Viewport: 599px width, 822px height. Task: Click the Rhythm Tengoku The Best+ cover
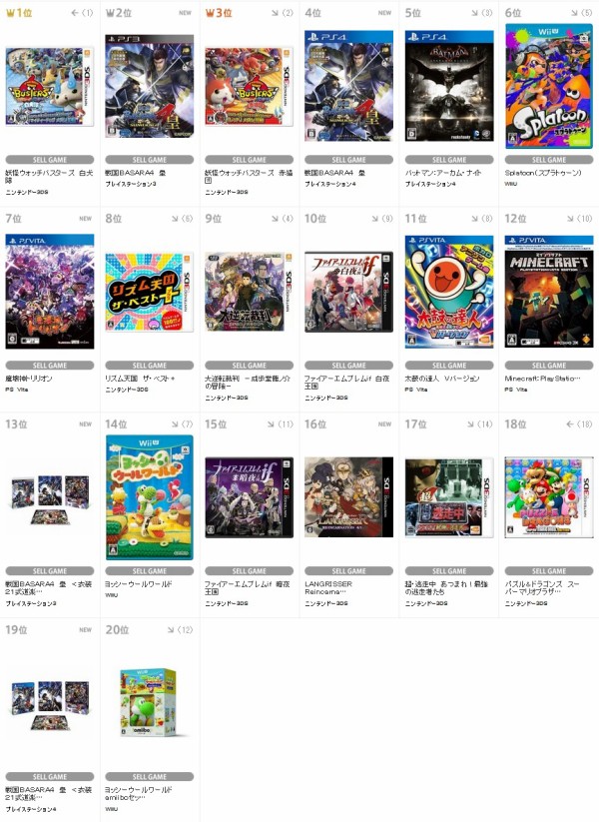(x=150, y=292)
